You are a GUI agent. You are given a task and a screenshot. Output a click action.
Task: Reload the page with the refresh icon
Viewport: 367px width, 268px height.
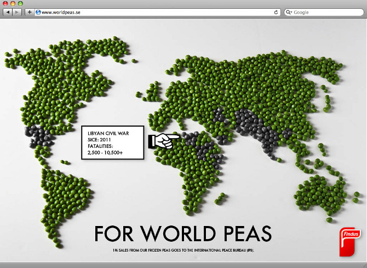276,12
